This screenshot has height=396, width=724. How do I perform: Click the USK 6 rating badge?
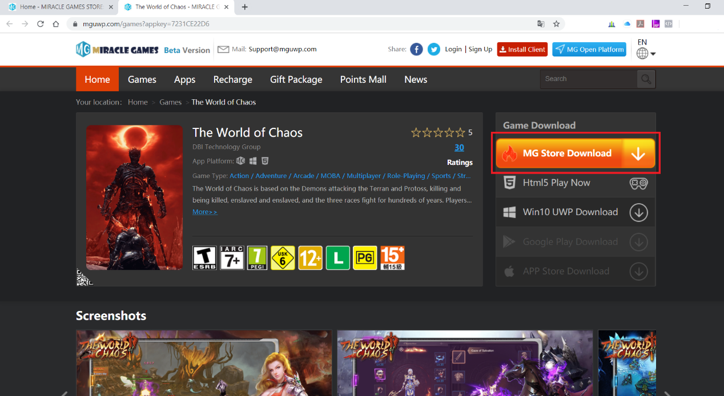(283, 258)
